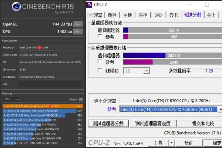Switch to the 显卡 tab

pyautogui.click(x=174, y=15)
